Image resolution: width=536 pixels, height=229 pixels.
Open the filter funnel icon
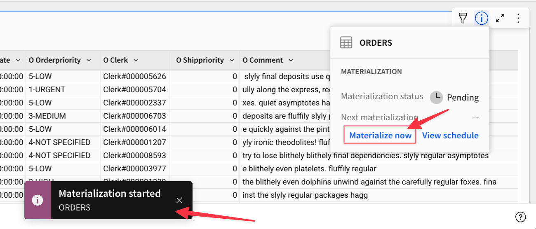coord(463,18)
